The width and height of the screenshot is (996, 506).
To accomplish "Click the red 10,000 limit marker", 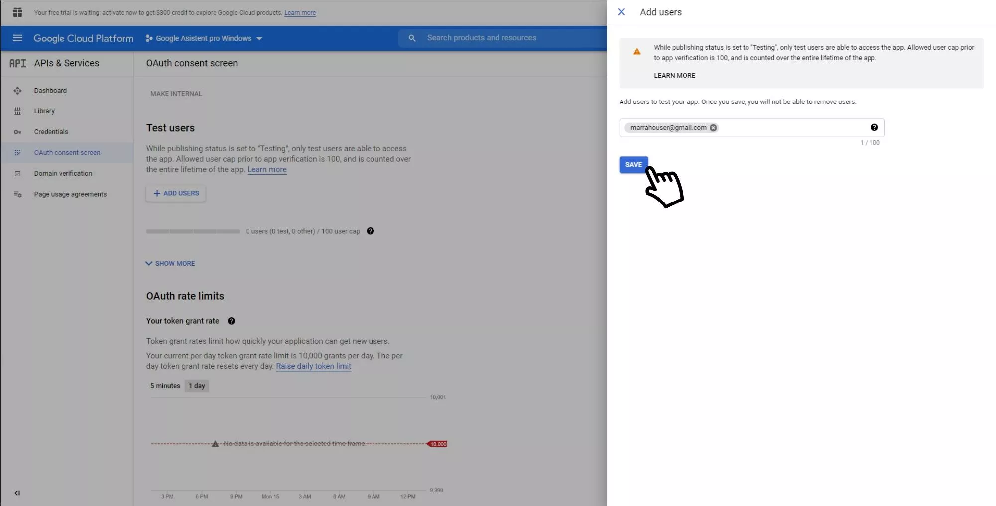I will tap(437, 444).
